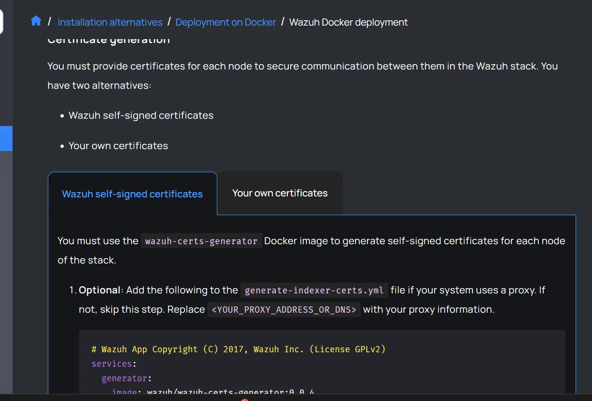Click the <YOUR_PROXY_ADDRESS_OR_DNS> placeholder code
The height and width of the screenshot is (401, 592).
(x=284, y=309)
